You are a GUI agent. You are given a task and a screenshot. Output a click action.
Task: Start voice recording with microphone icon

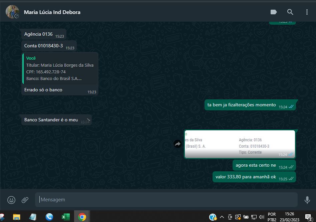(x=307, y=200)
